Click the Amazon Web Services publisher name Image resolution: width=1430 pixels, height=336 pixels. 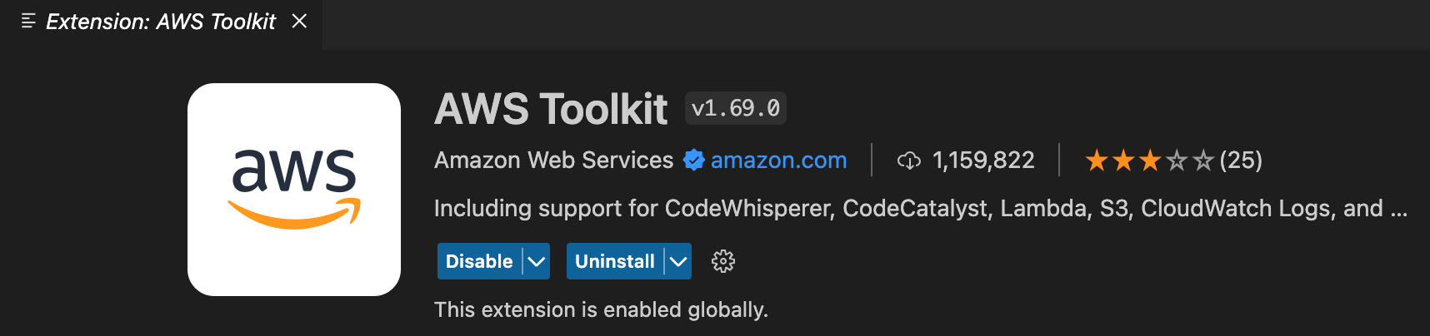click(x=553, y=160)
